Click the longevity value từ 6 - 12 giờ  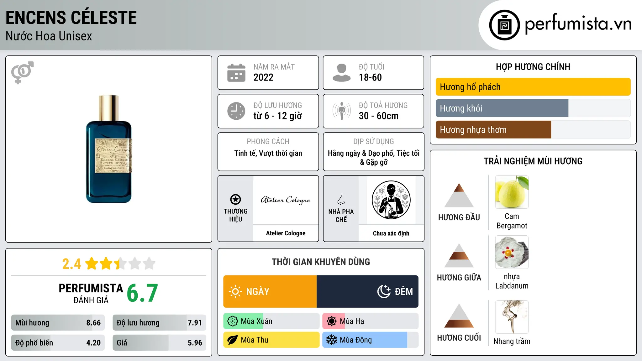(x=278, y=116)
